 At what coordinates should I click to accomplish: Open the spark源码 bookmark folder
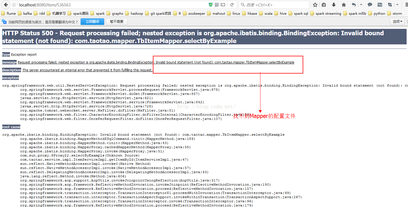[78, 13]
